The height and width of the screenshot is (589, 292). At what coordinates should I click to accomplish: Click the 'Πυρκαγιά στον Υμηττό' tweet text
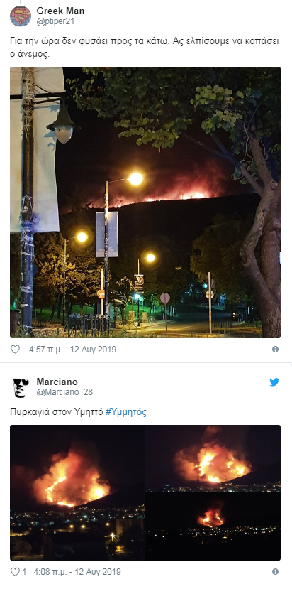click(x=57, y=412)
